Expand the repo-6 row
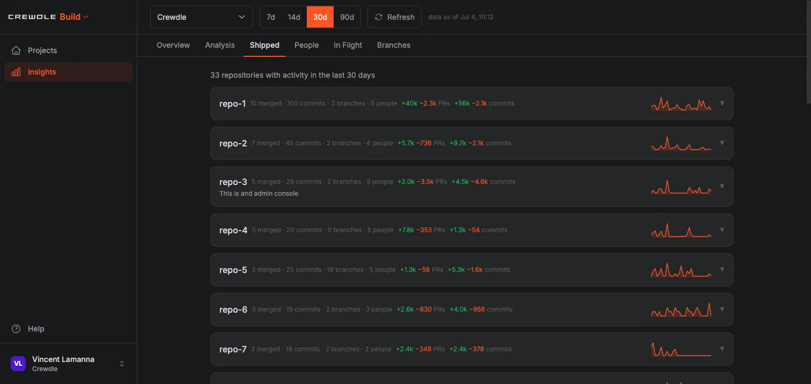 tap(722, 309)
